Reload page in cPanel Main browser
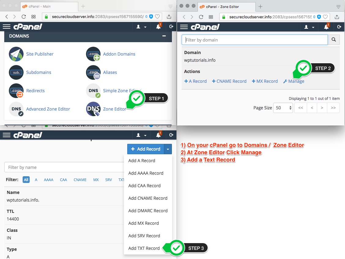This screenshot has height=259, width=345. coord(24,17)
